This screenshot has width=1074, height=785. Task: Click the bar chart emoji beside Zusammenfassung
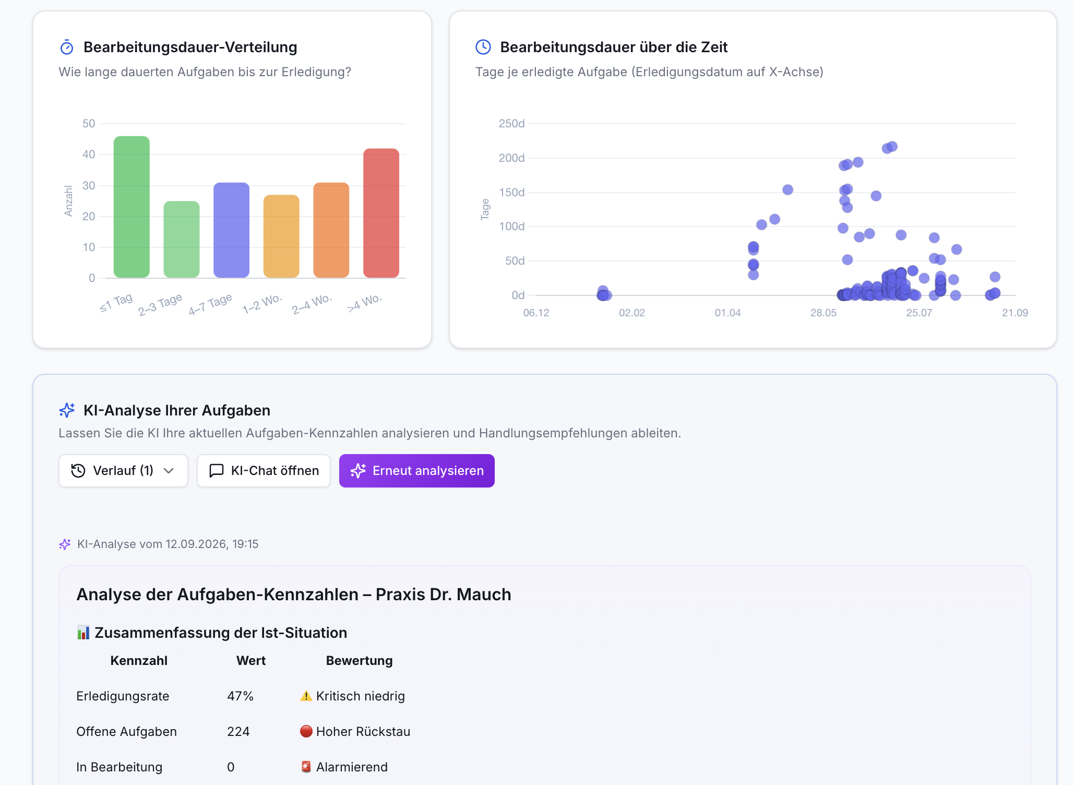tap(83, 633)
